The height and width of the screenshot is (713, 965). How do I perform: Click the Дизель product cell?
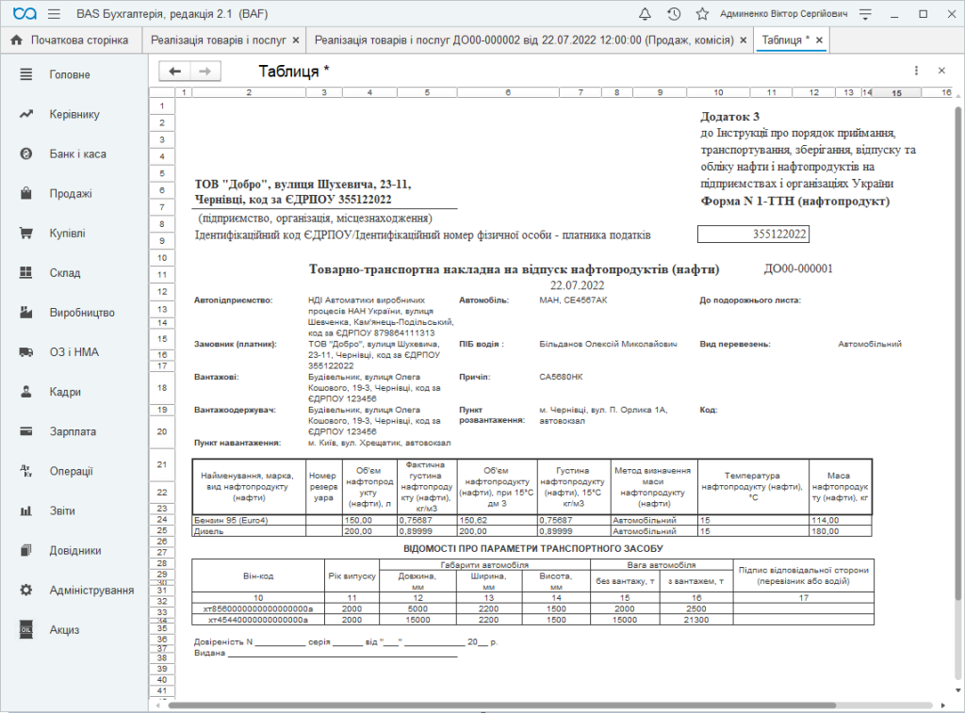coord(249,531)
